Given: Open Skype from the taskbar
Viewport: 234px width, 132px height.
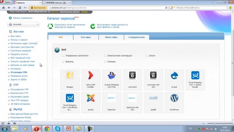Looking at the screenshot, I should coord(58,129).
